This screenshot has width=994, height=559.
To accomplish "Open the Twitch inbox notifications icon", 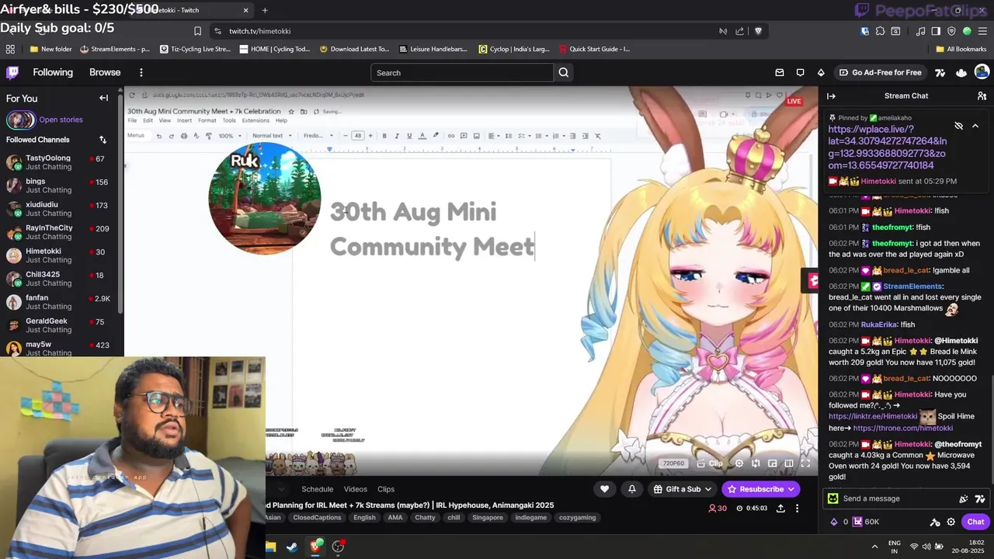I will point(780,72).
